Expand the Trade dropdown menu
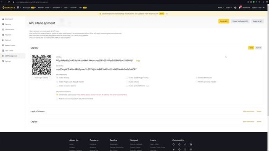The height and width of the screenshot is (151, 269). tap(48, 8)
